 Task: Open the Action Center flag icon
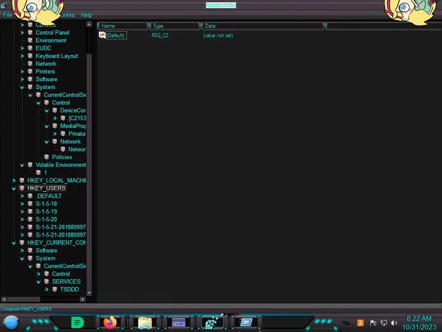[373, 322]
